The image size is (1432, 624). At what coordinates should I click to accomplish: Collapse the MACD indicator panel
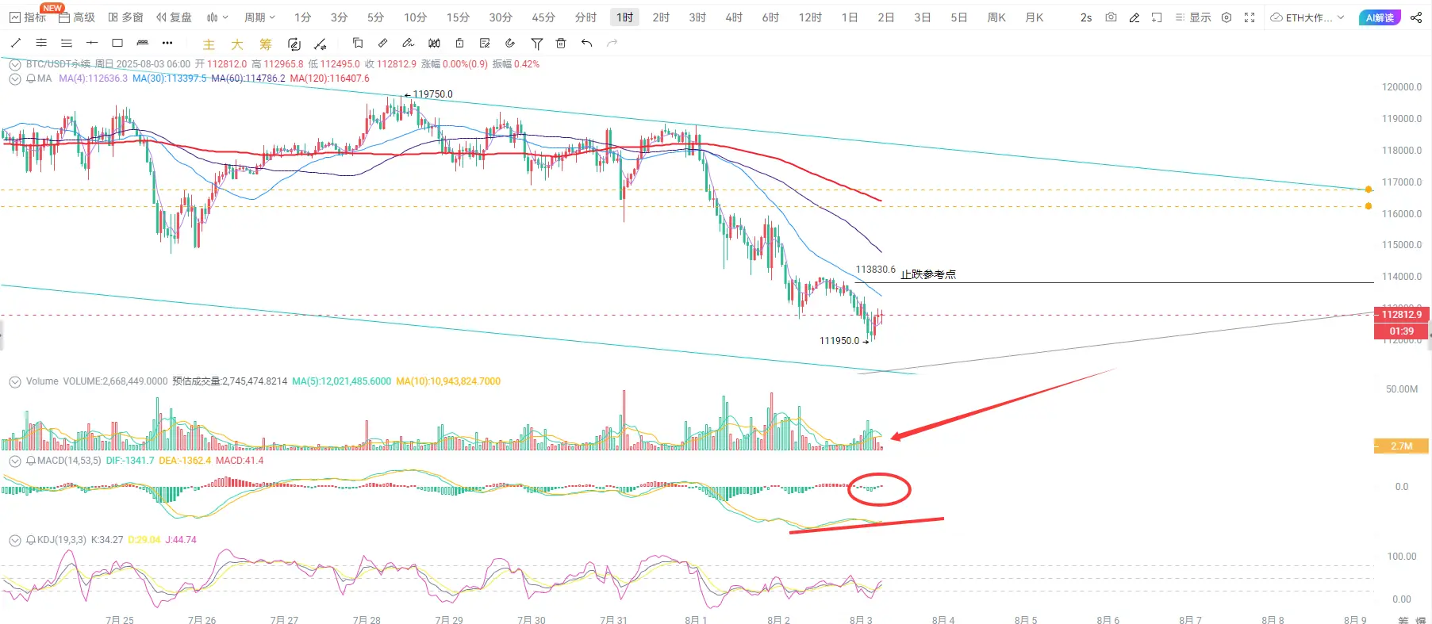[14, 461]
